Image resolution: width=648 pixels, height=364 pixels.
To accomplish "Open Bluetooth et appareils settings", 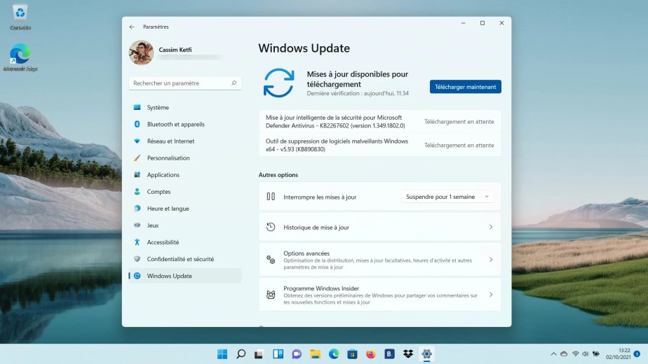I will [x=184, y=124].
